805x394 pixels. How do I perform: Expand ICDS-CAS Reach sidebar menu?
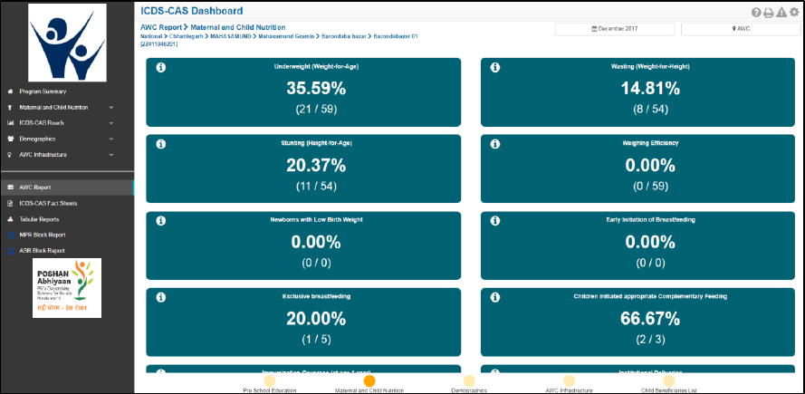coord(67,123)
